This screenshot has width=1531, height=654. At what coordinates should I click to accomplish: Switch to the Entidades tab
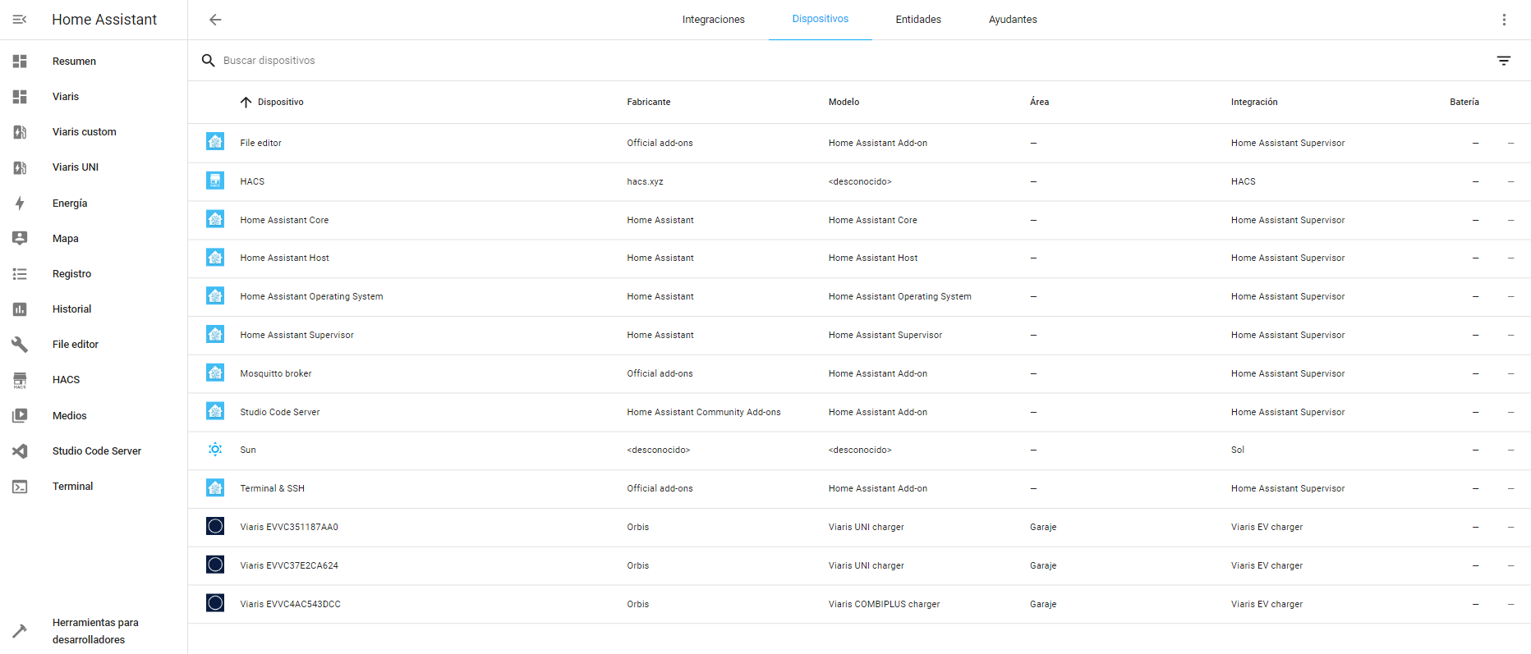point(918,20)
